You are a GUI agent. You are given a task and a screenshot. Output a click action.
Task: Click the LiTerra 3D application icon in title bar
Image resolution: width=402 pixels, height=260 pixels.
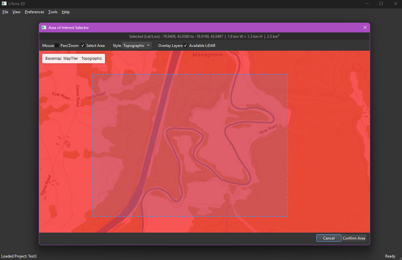[x=4, y=3]
